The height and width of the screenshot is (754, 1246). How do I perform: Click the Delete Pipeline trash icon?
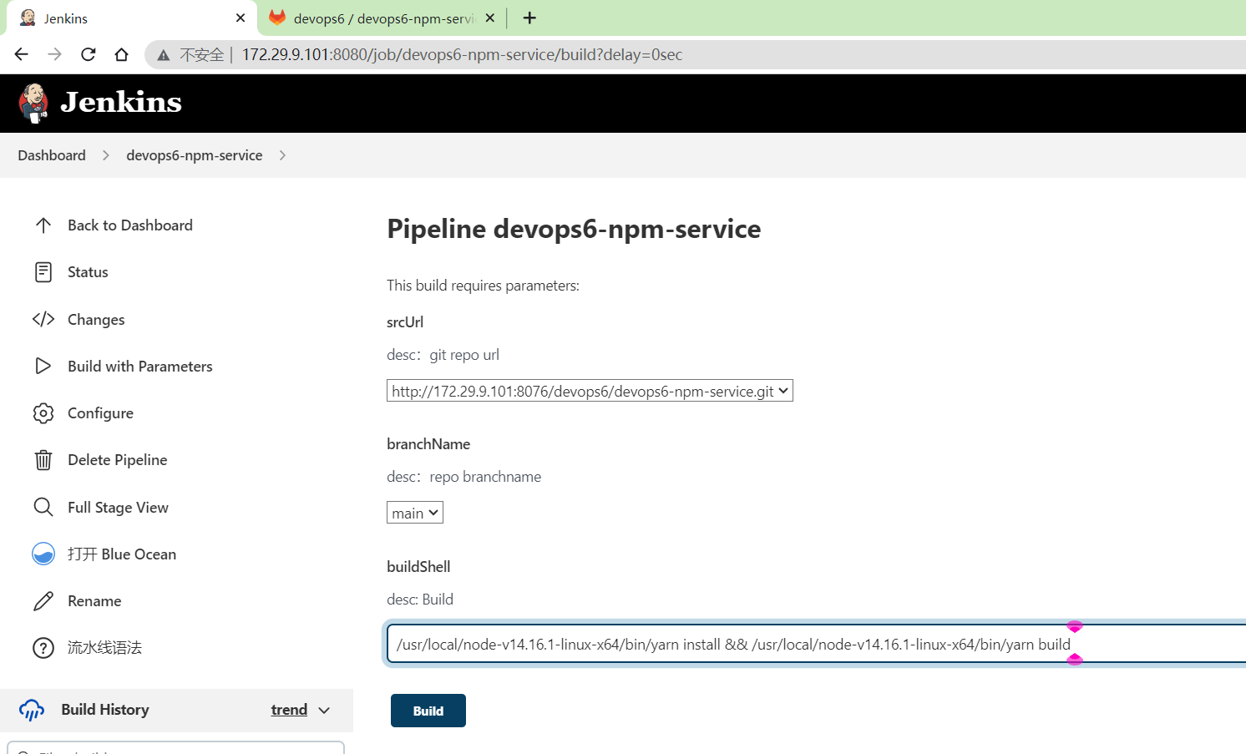pyautogui.click(x=43, y=460)
